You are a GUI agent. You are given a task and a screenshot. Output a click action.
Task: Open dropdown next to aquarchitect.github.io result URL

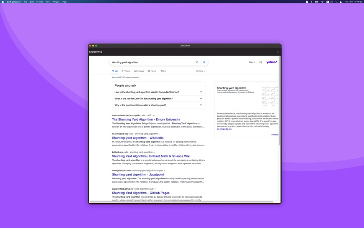(155, 189)
